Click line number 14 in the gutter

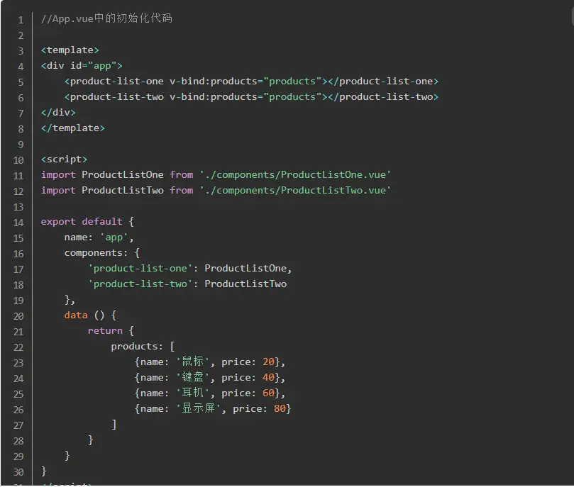(18, 223)
